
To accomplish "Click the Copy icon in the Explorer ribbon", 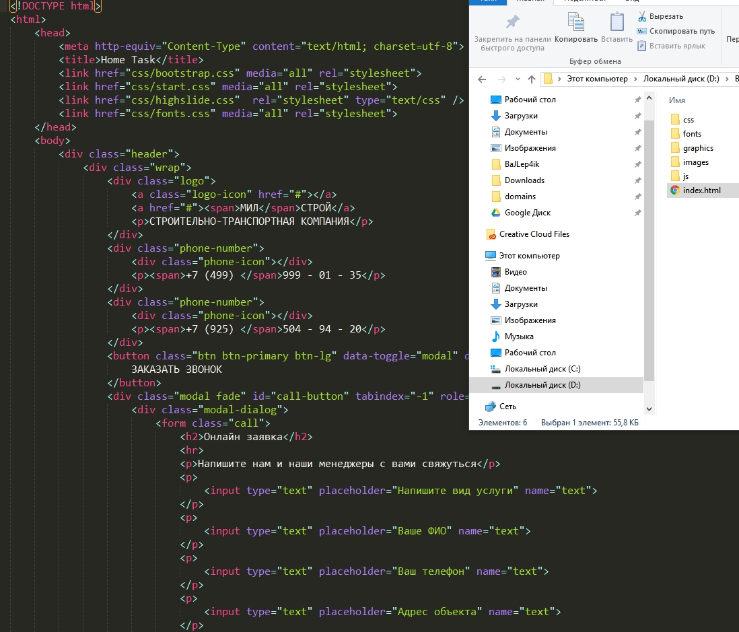I will [x=576, y=22].
